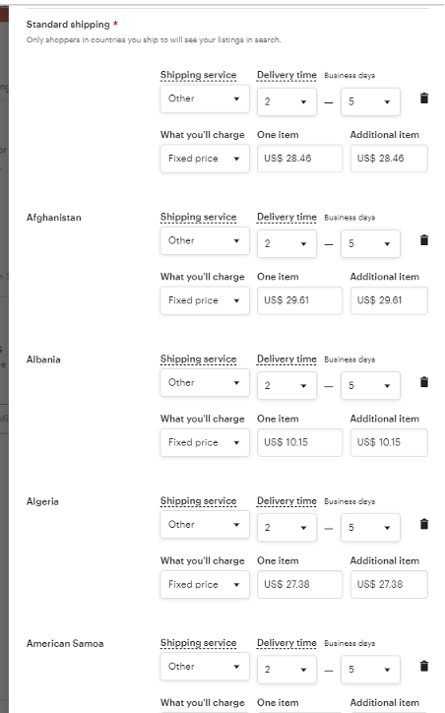Click the first row's Delivery time label
The width and height of the screenshot is (445, 713).
286,75
